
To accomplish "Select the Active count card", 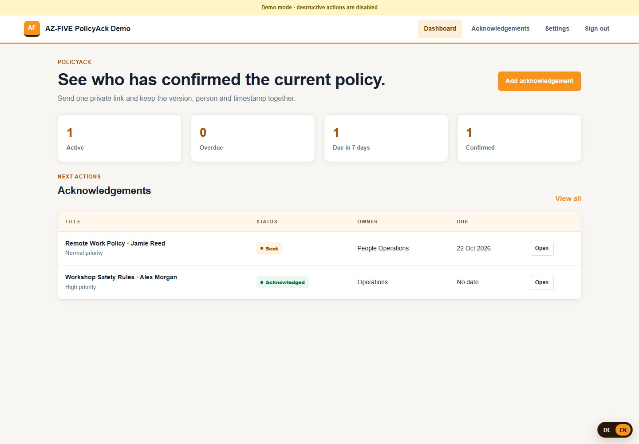I will point(120,138).
